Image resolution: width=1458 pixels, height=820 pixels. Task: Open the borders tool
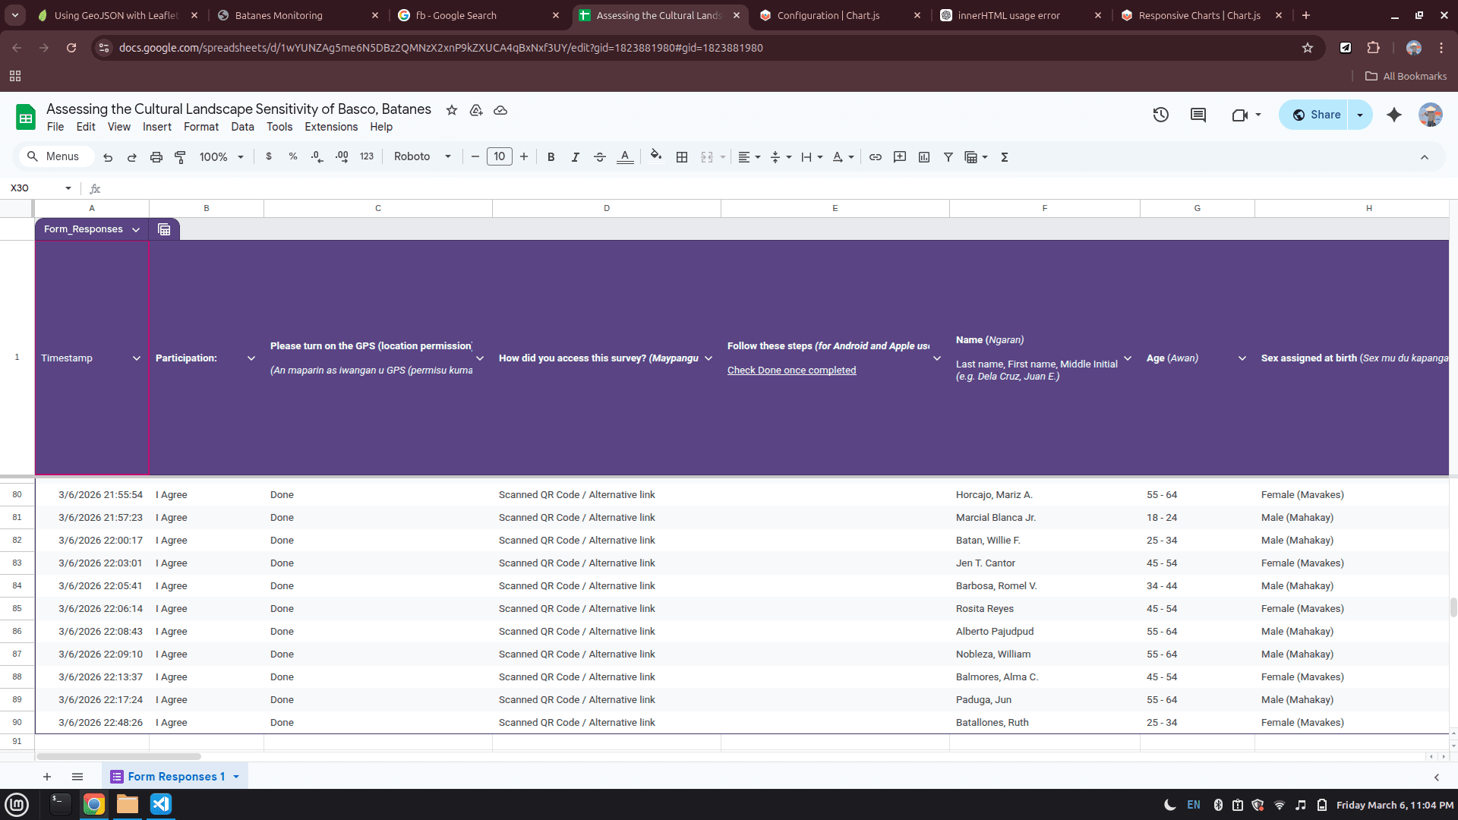click(682, 157)
